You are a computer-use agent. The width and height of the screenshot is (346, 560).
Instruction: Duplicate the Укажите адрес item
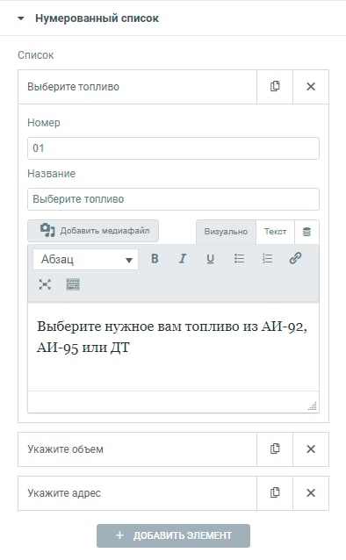click(275, 493)
